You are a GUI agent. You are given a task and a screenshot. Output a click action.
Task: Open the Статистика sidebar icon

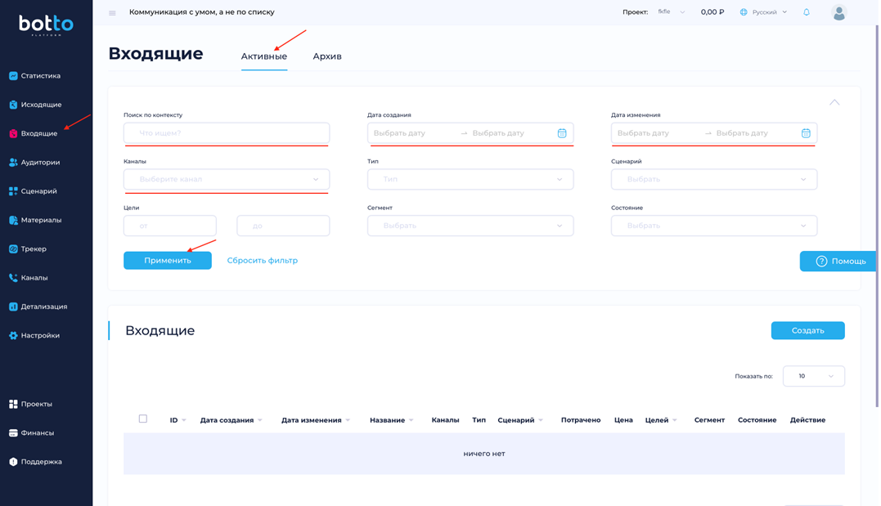click(x=13, y=76)
